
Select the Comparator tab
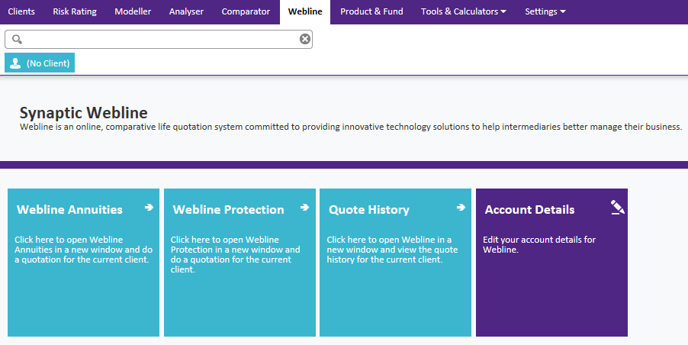[246, 12]
